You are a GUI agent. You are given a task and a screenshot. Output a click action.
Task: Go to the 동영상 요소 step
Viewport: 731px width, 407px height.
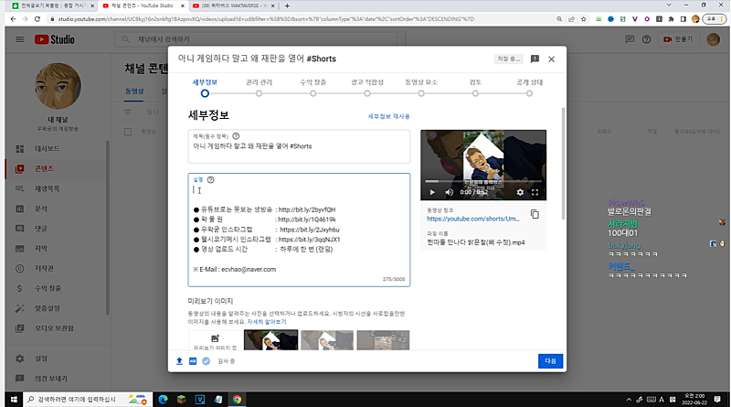[421, 92]
